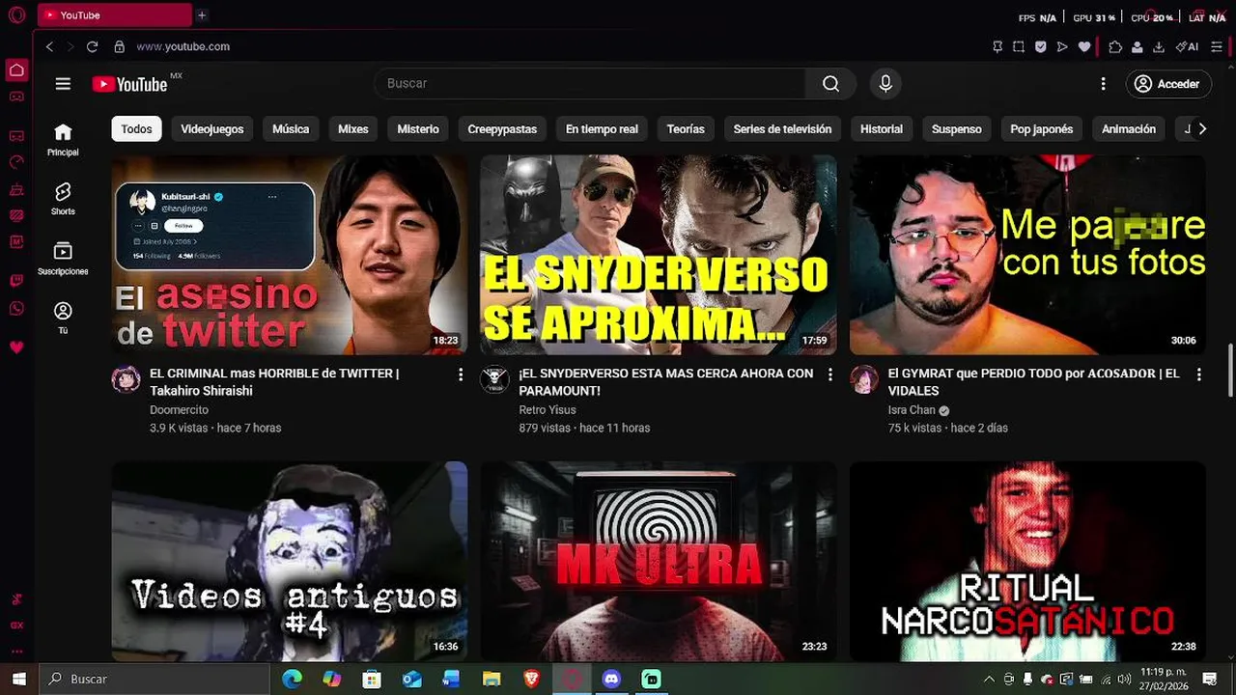
Task: Switch to the YouTube browser tab
Action: (114, 15)
